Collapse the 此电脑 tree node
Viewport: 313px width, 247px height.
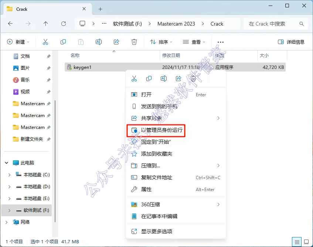tap(6, 163)
